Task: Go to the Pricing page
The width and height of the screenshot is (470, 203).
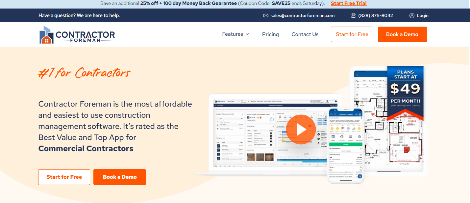Action: 270,34
